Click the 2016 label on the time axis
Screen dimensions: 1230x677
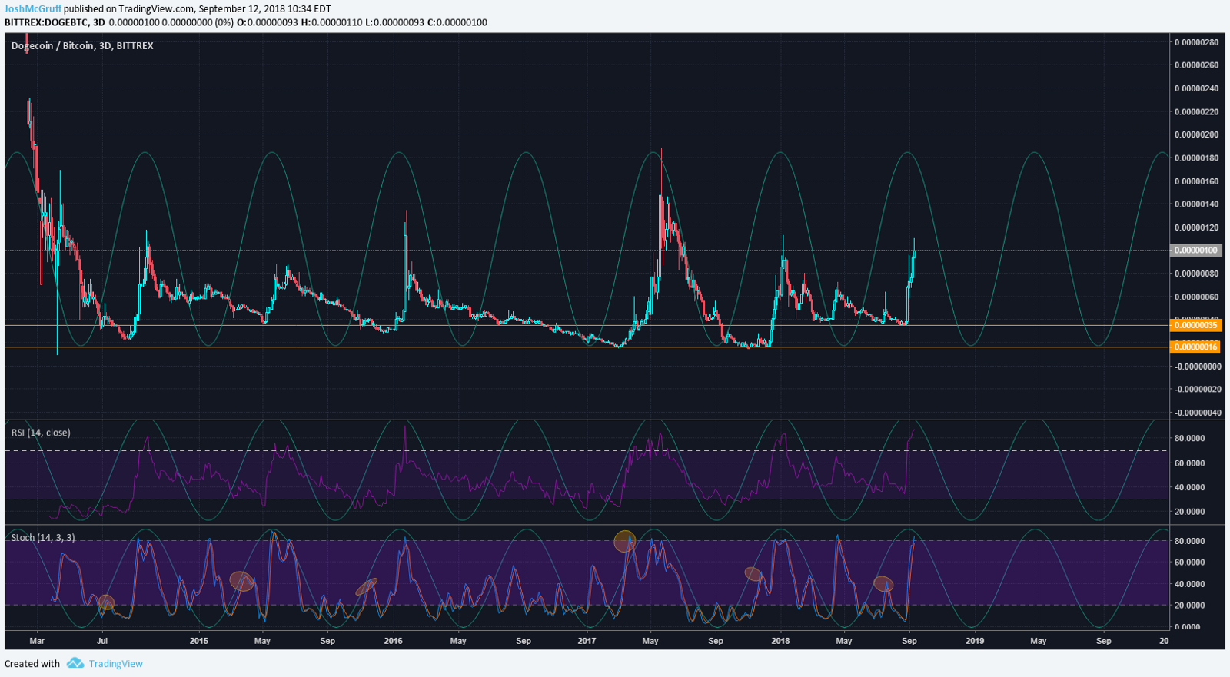pos(393,641)
